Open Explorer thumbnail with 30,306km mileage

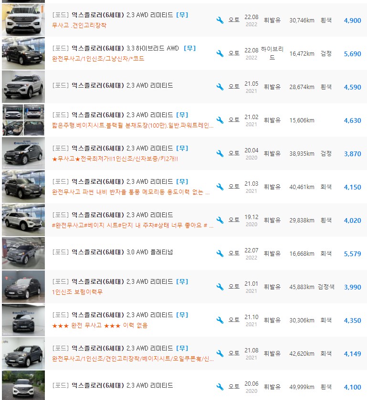23,320
